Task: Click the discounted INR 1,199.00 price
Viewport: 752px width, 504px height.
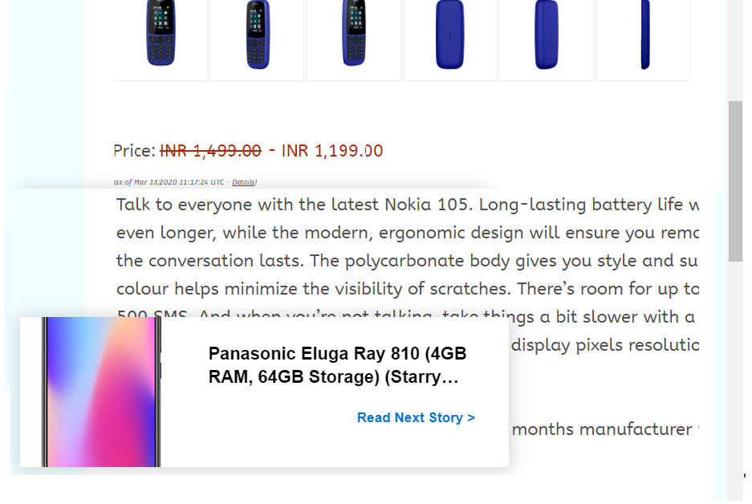Action: coord(331,151)
